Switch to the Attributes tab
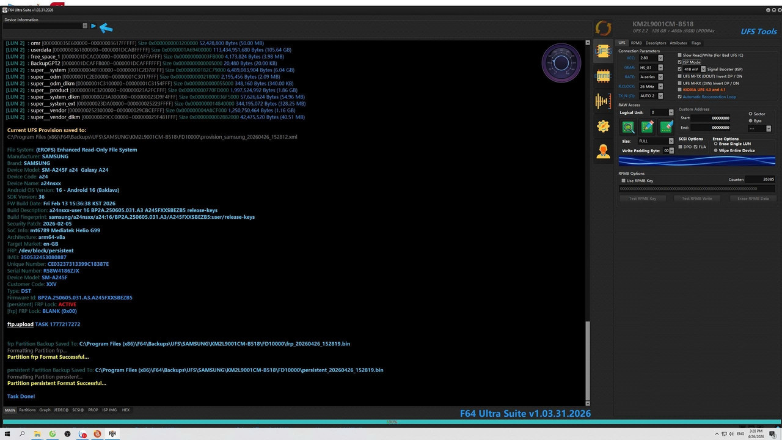Image resolution: width=782 pixels, height=440 pixels. point(678,43)
